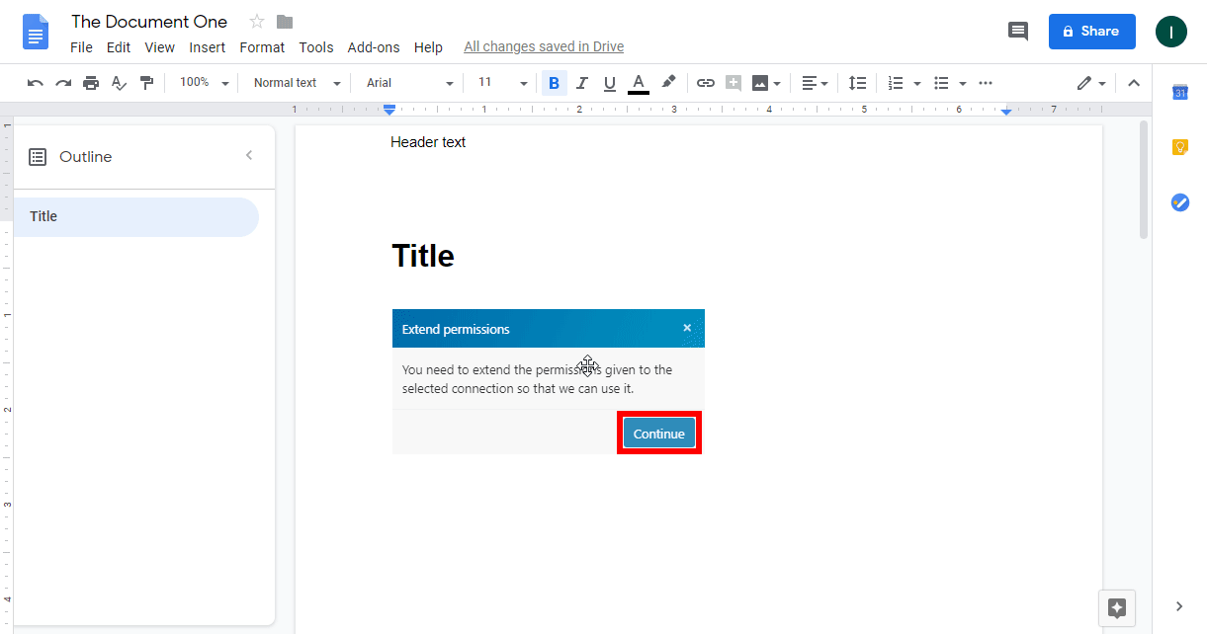Open the Arial font dropdown
This screenshot has width=1207, height=634.
pos(408,83)
